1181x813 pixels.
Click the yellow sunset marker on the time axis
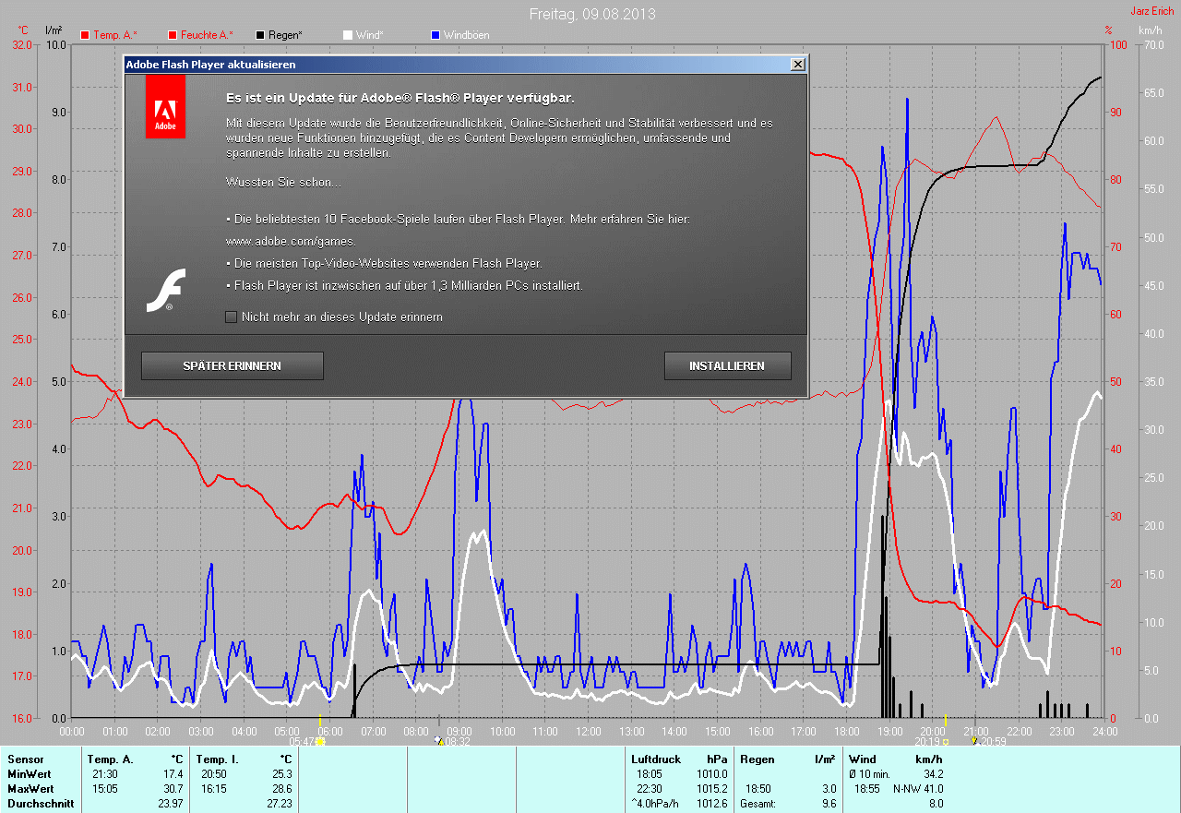coord(946,719)
